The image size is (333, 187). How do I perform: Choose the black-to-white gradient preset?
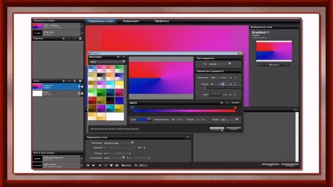(101, 77)
